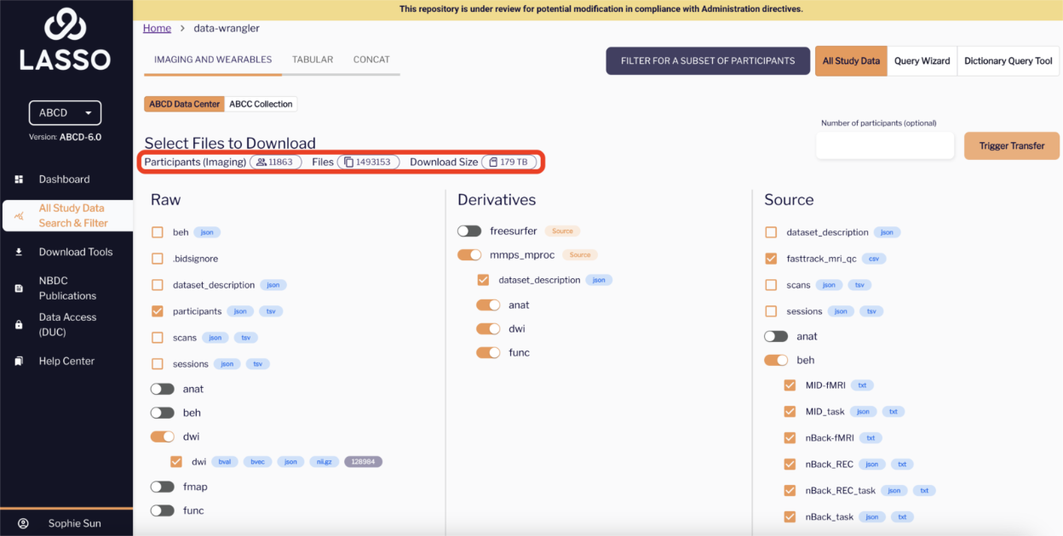Check the .bidsignore checkbox
Viewport: 1063px width, 536px height.
[x=157, y=259]
